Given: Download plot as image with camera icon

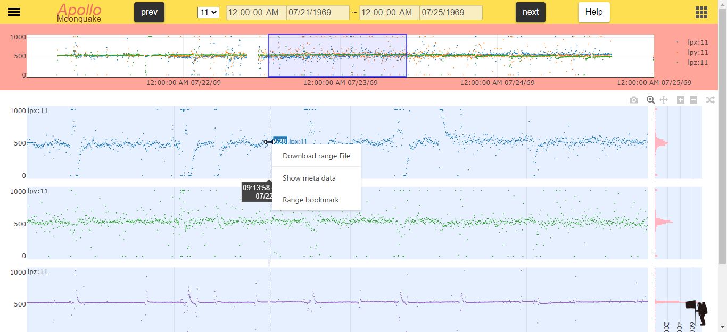Looking at the screenshot, I should [x=633, y=100].
